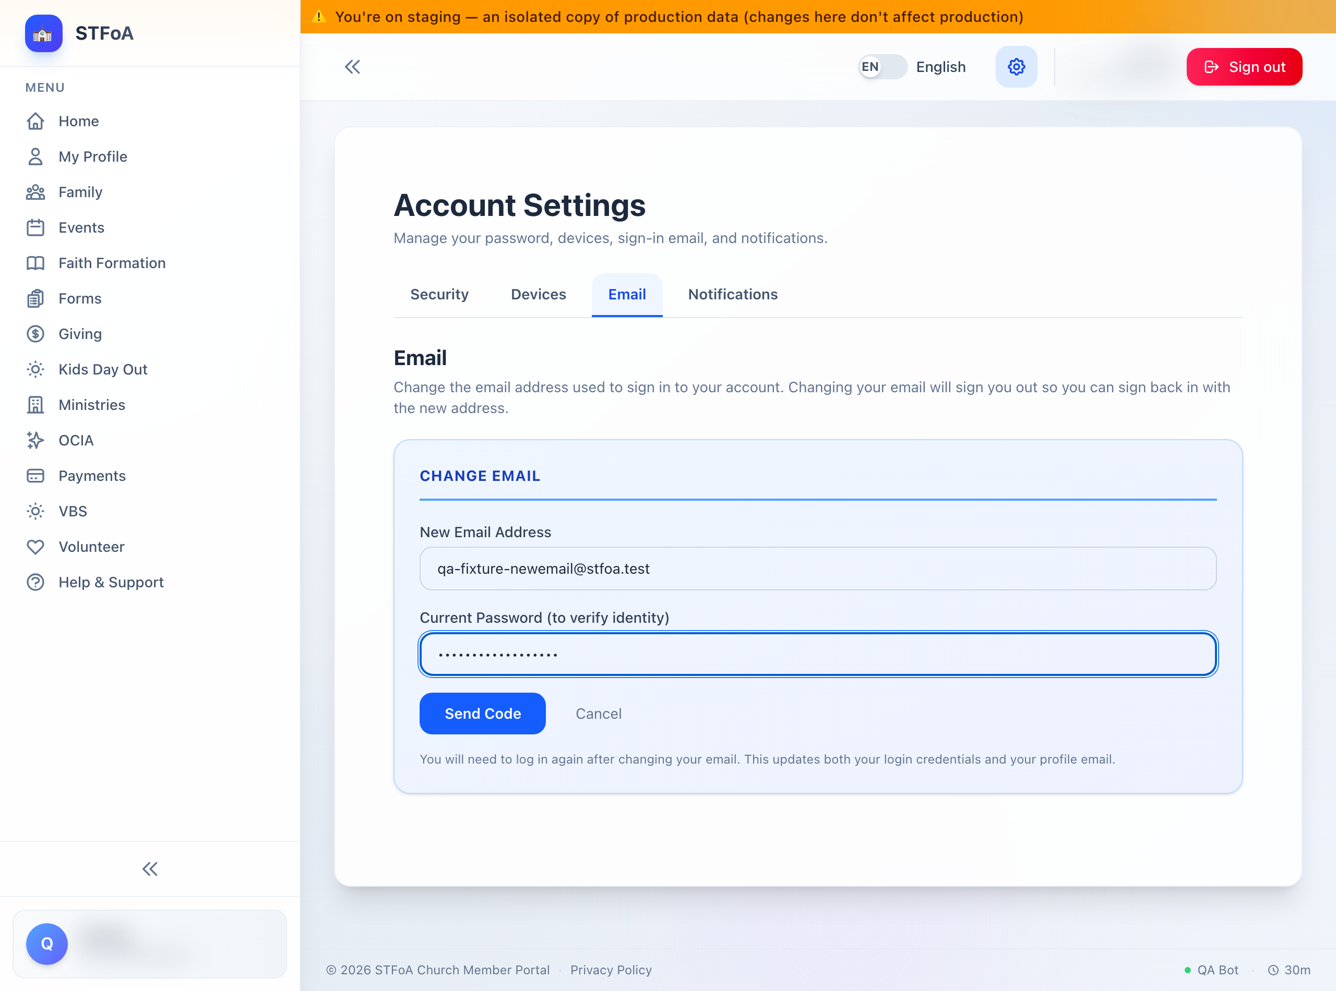Click the 30m session timer

1289,970
